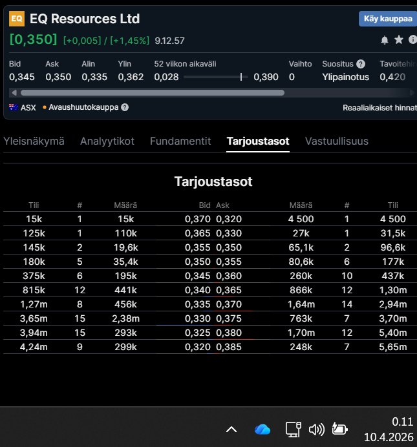This screenshot has width=417, height=447.
Task: Click the Bid value 0,345 in header
Action: [22, 77]
